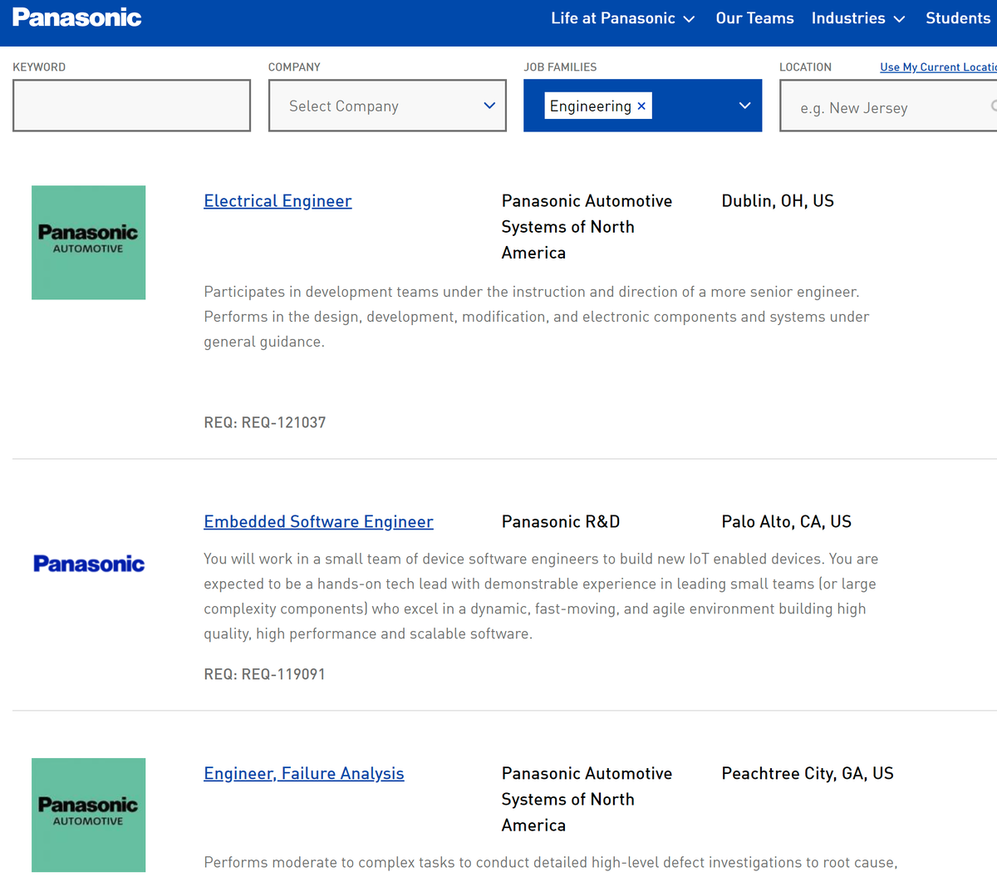The height and width of the screenshot is (877, 997).
Task: Remove the Engineering filter tag
Action: tap(641, 106)
